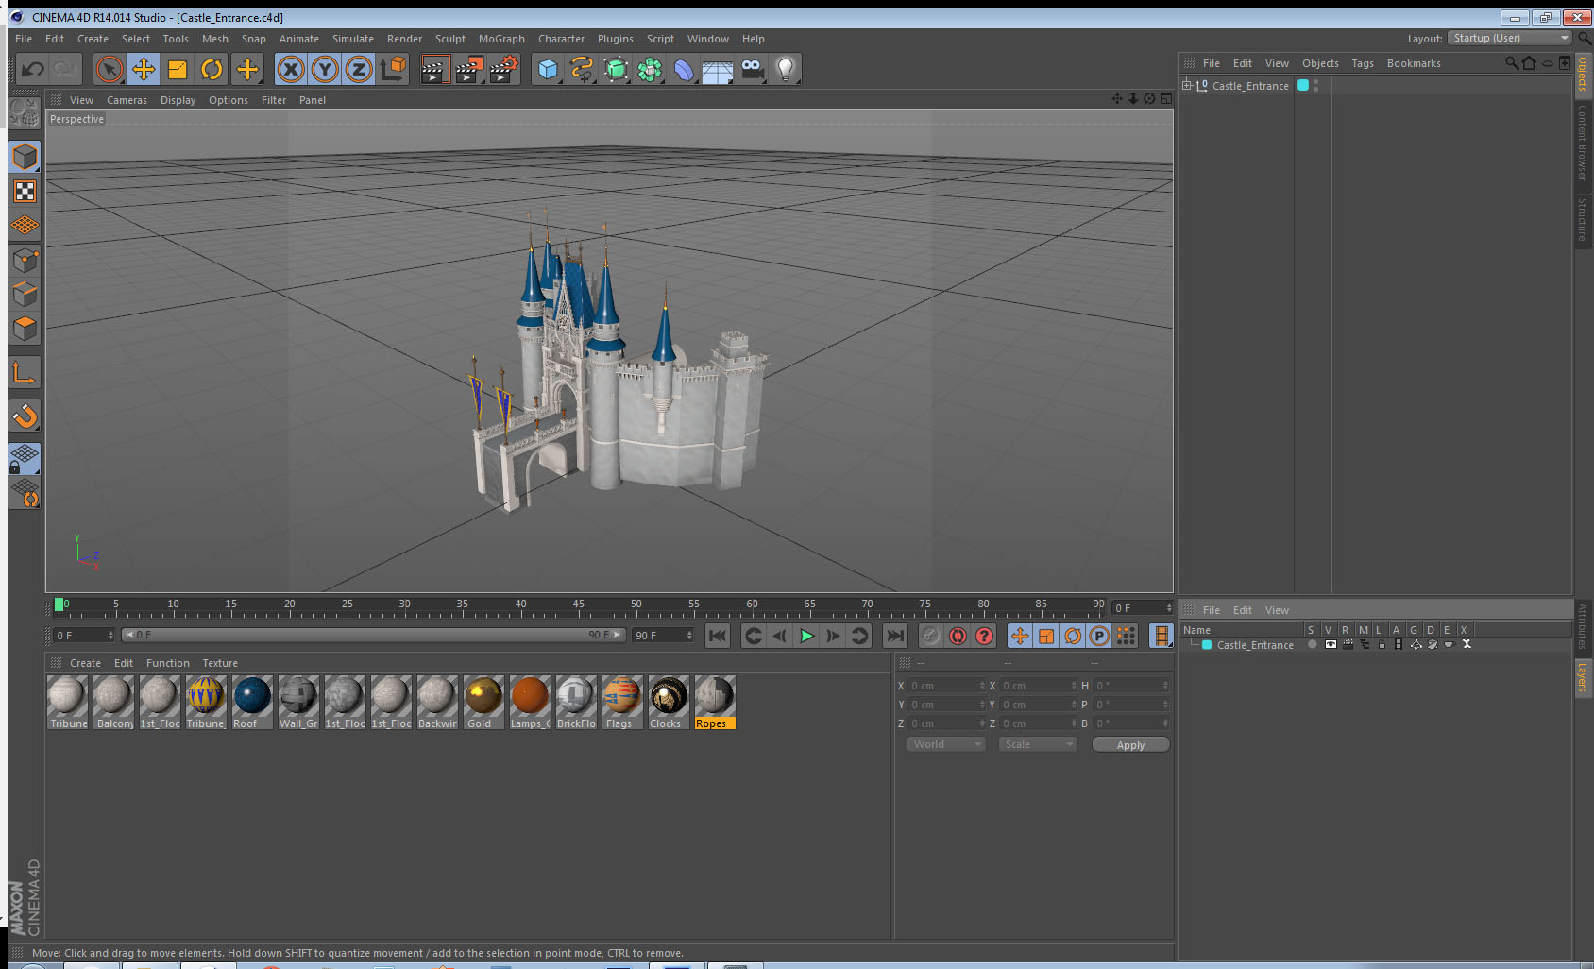1594x969 pixels.
Task: Switch to Polygons mode icon
Action: (x=25, y=329)
